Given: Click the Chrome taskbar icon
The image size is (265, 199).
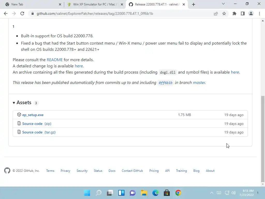Looking at the screenshot, I should [178, 193].
